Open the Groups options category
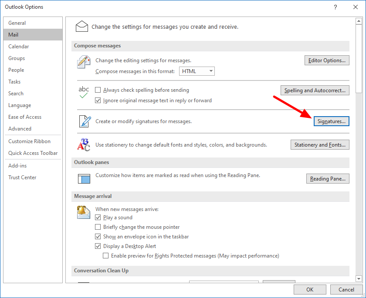This screenshot has width=366, height=298. pos(33,58)
